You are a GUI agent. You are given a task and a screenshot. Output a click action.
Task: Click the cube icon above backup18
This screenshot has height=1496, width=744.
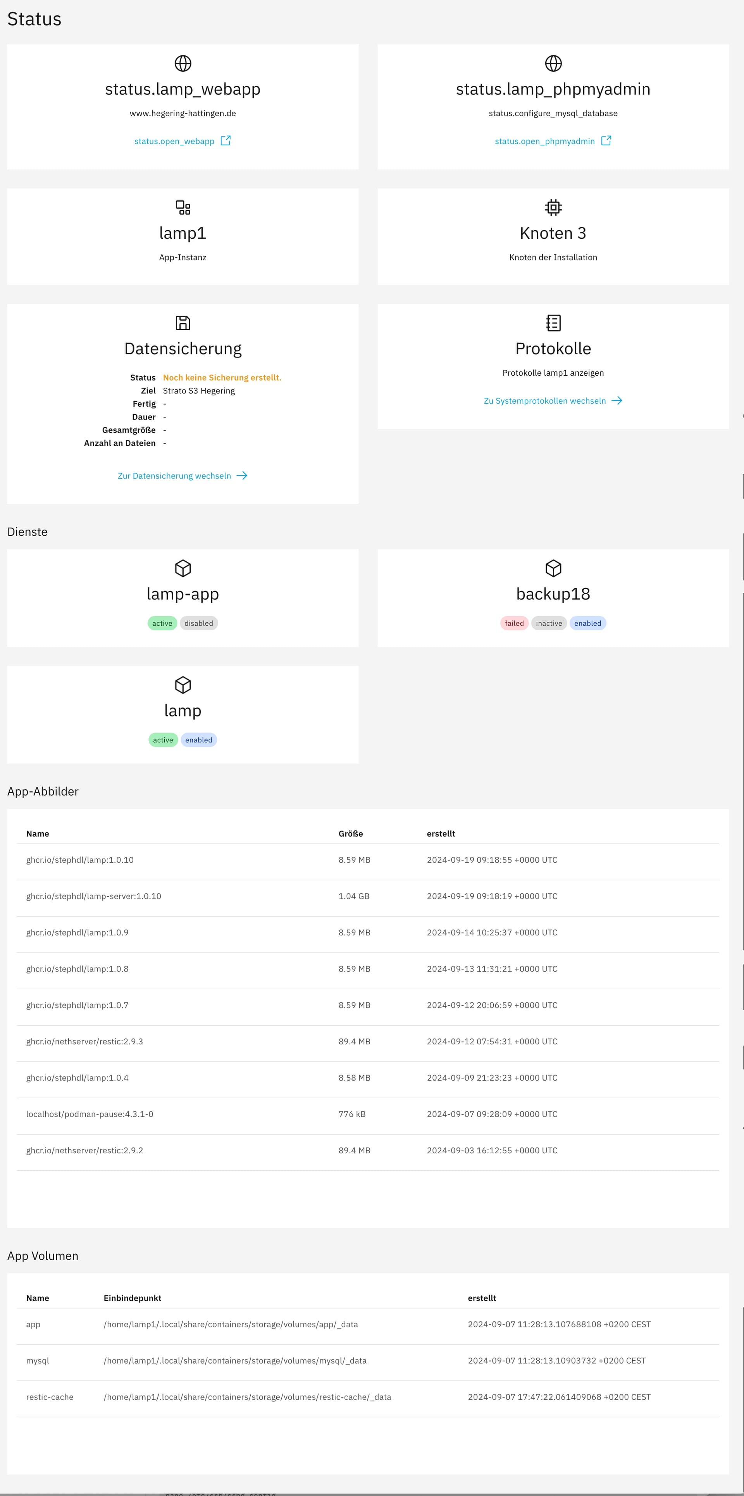553,568
